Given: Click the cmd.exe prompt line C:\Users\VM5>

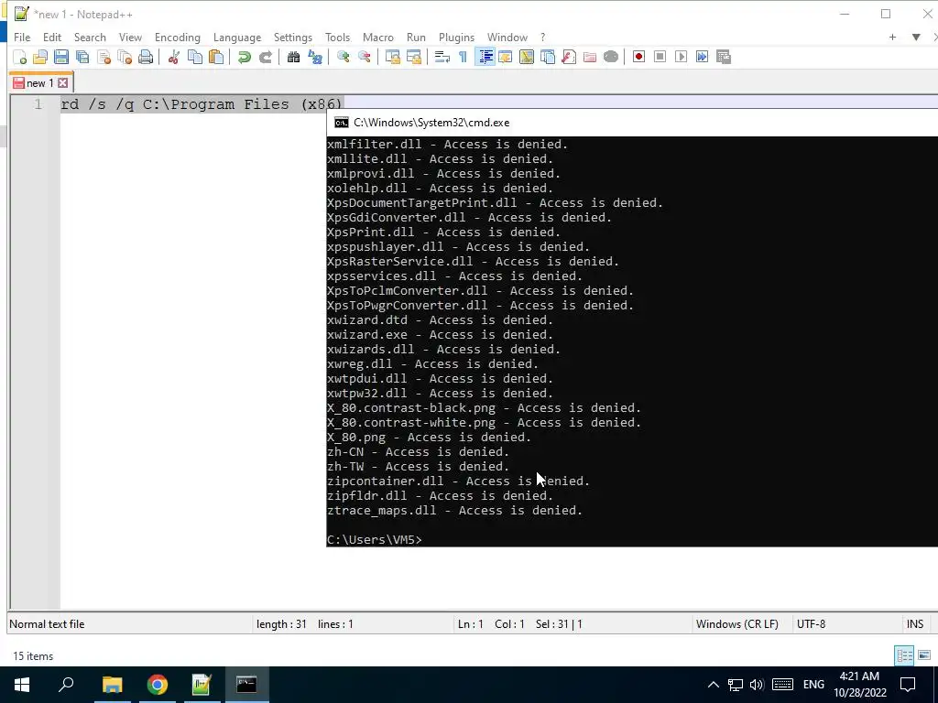Looking at the screenshot, I should (x=375, y=540).
